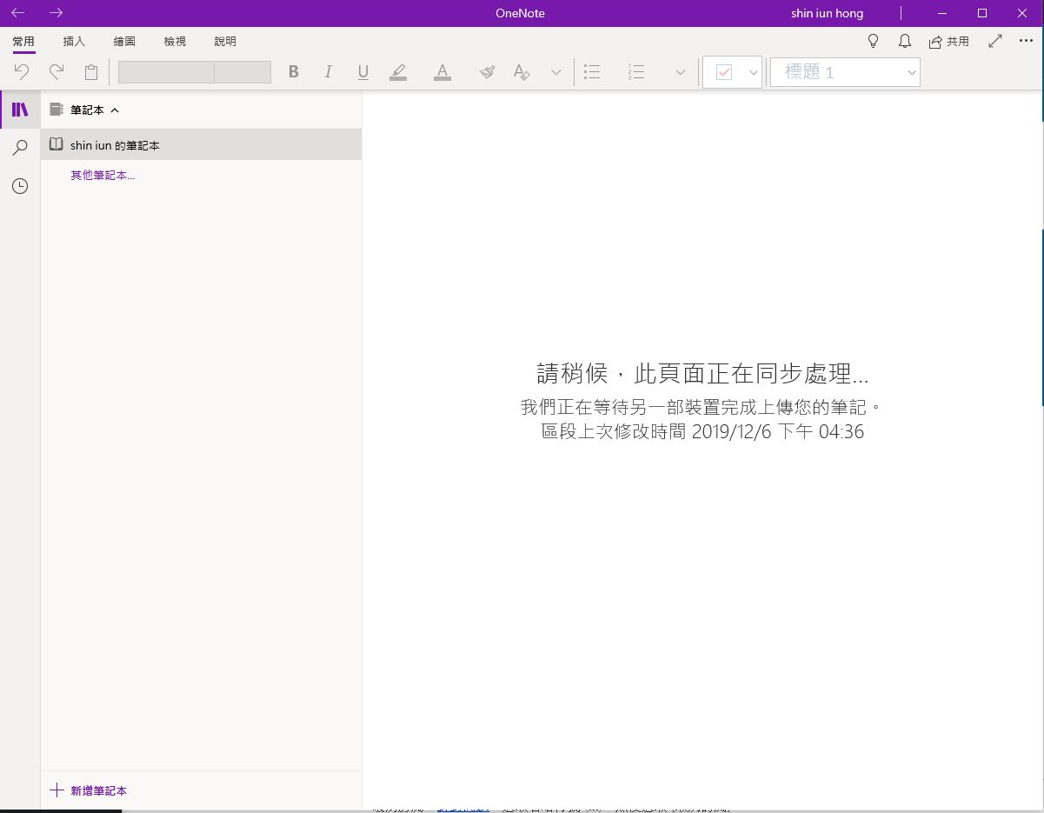Click 新增筆記本 to add notebook
1044x813 pixels.
coord(89,790)
